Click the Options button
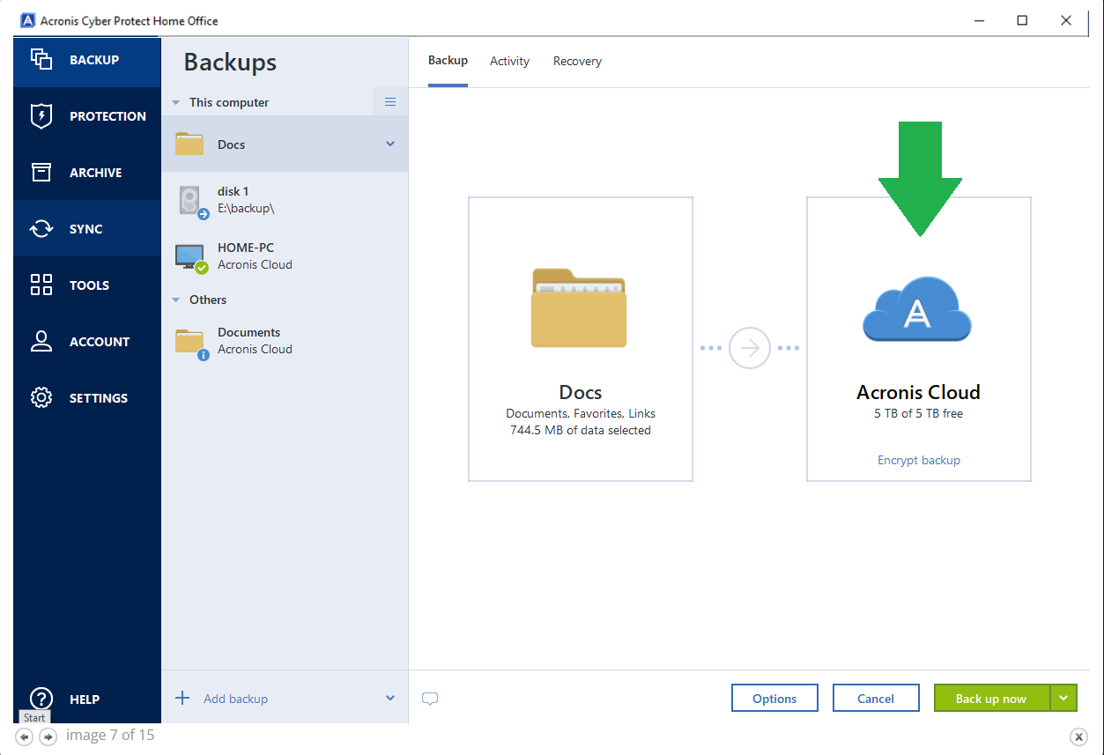This screenshot has width=1104, height=755. 774,699
